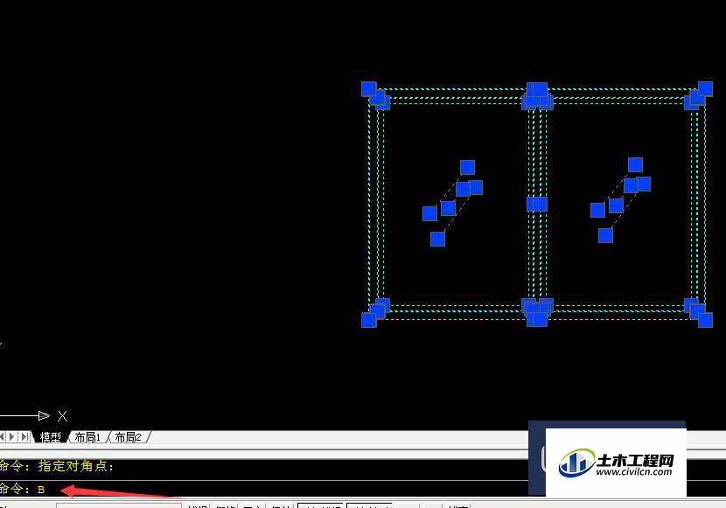Select the outermost bottom-left corner grip of frame
Screen dimensions: 726x508
coord(368,320)
